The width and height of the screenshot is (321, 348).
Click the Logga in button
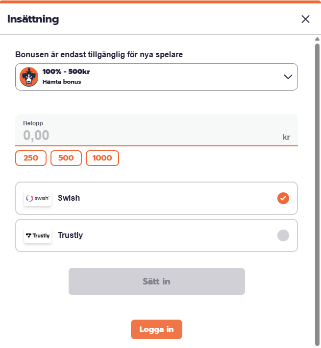coord(156,329)
